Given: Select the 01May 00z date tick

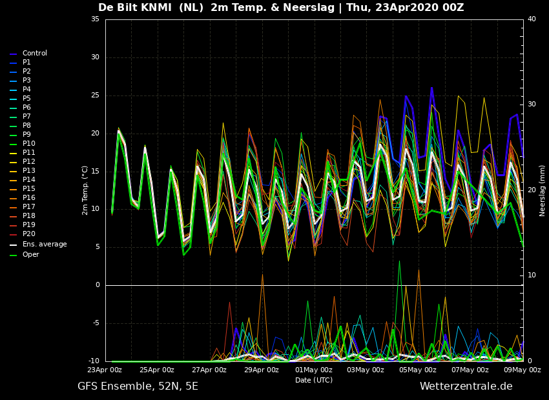Looking at the screenshot, I should click(314, 370).
